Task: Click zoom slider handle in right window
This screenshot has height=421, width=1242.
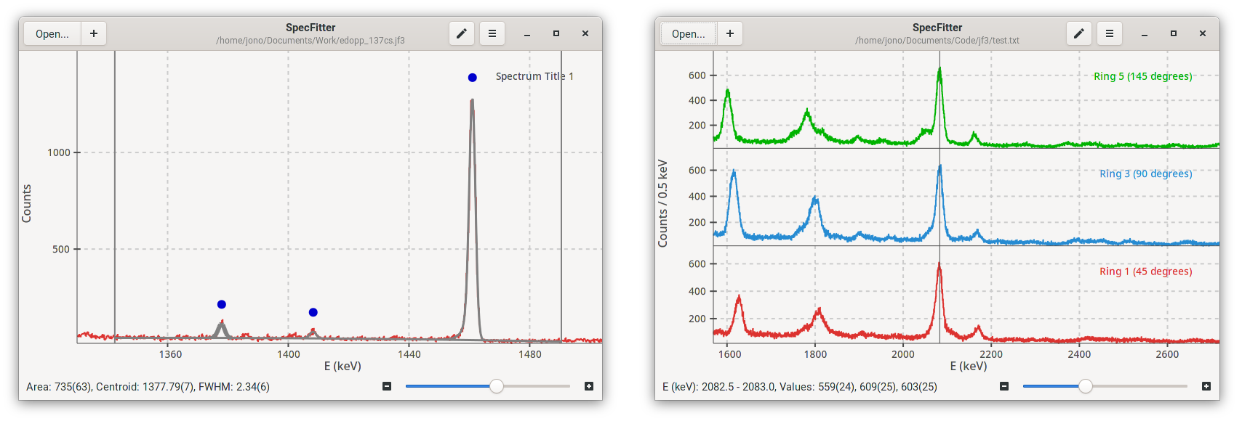Action: pyautogui.click(x=1085, y=386)
